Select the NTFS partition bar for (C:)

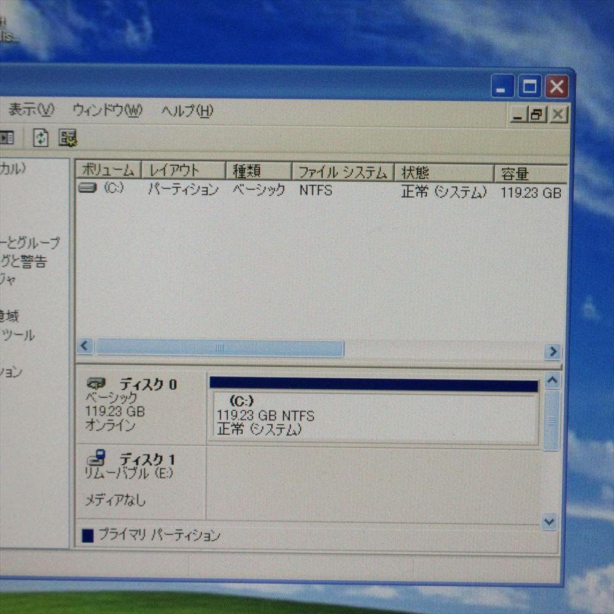[373, 411]
